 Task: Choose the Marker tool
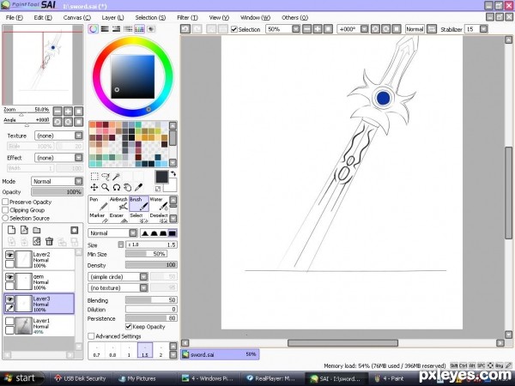click(98, 218)
